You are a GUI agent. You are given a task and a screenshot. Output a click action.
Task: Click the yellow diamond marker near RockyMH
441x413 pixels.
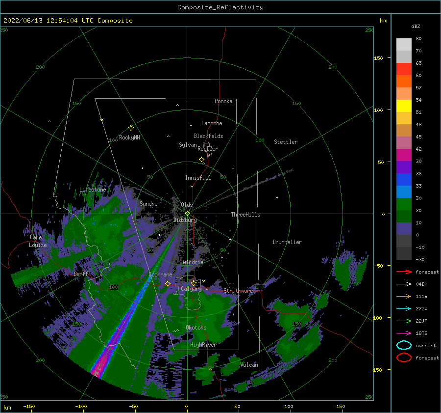(131, 128)
